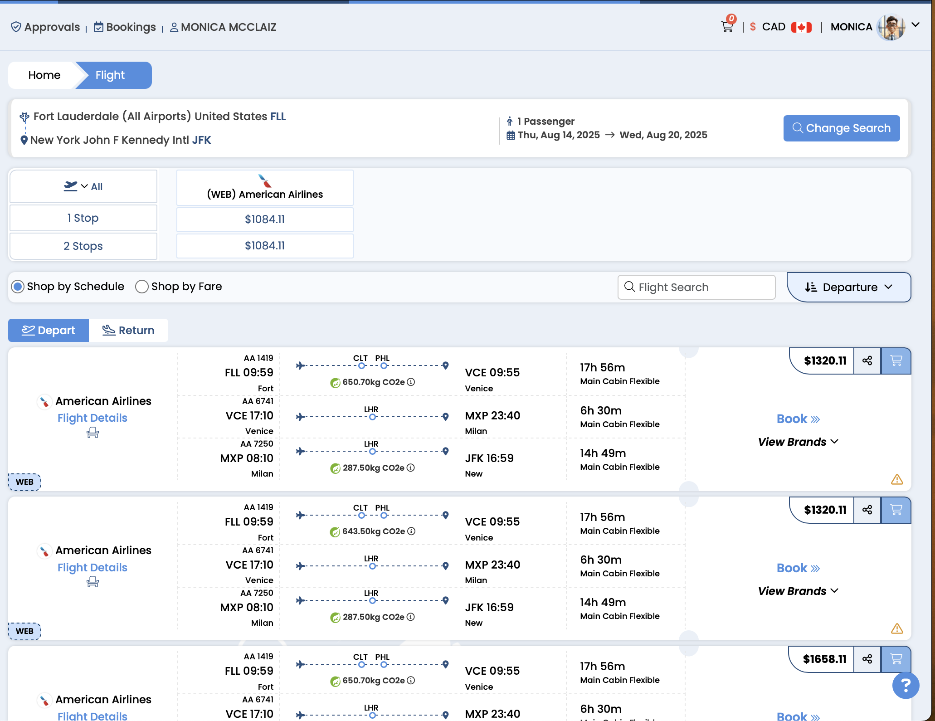Click the Change Search button

coord(842,128)
